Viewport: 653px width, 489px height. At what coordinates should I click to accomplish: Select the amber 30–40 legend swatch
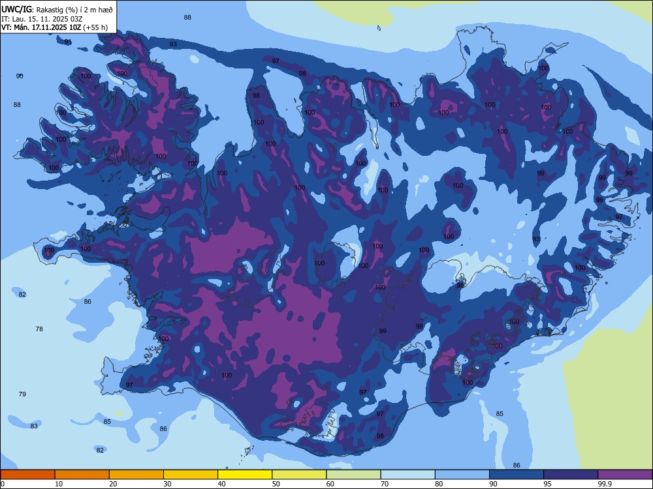[191, 475]
